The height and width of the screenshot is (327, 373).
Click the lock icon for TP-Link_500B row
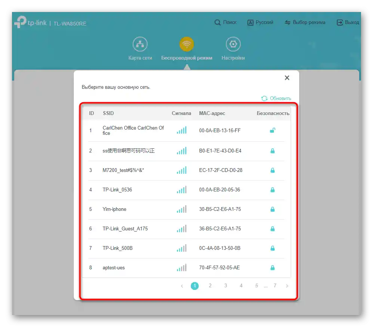click(x=273, y=248)
